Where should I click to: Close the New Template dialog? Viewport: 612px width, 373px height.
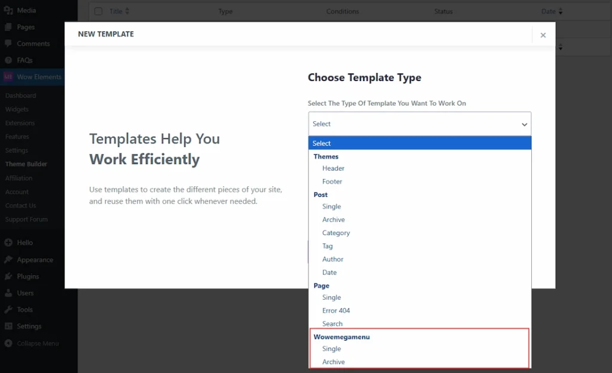coord(543,35)
